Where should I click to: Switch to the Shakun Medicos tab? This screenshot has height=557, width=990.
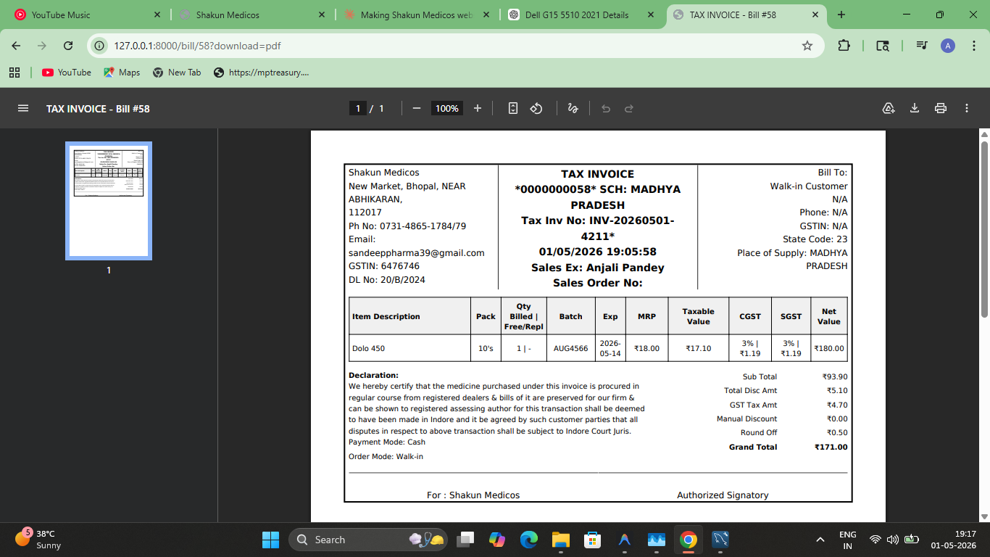pos(253,15)
